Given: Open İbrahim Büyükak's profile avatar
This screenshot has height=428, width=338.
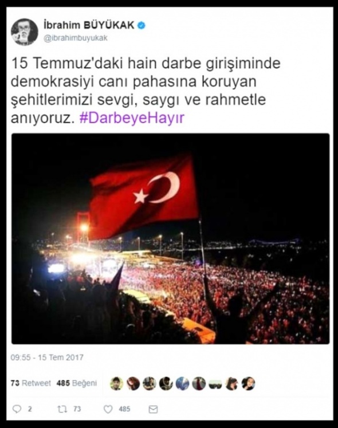Looking at the screenshot, I should pyautogui.click(x=24, y=32).
